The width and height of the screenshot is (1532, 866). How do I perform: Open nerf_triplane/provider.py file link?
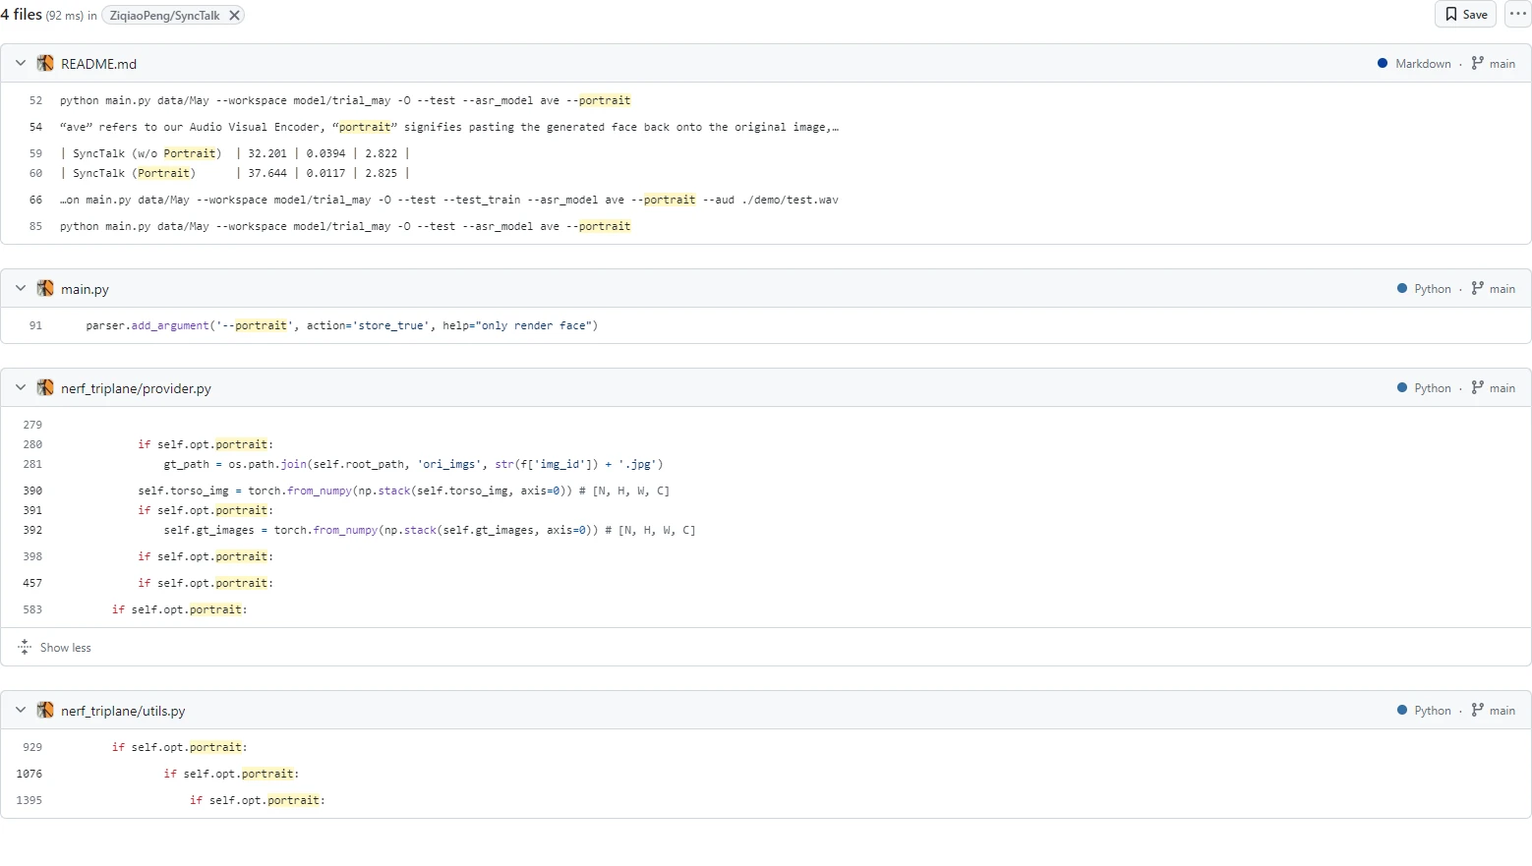pos(136,388)
